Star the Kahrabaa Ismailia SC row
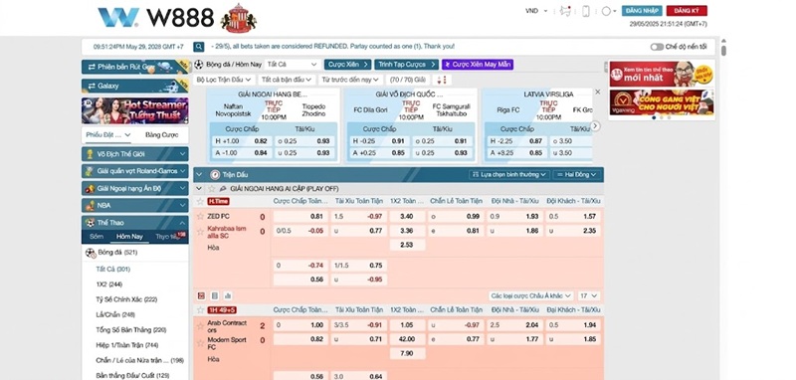Image resolution: width=796 pixels, height=380 pixels. tap(200, 232)
